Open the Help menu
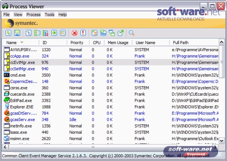This screenshot has height=161, width=227. pyautogui.click(x=62, y=14)
